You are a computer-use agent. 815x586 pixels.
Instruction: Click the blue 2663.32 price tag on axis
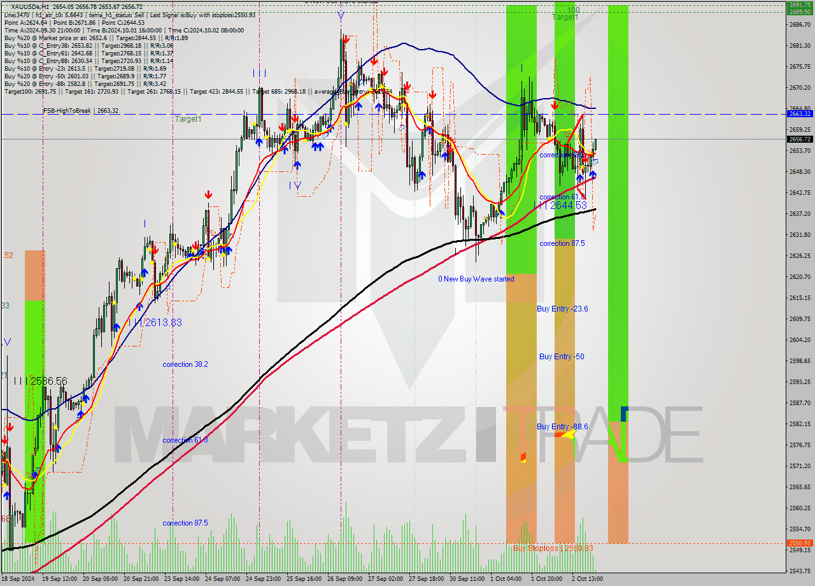point(800,113)
